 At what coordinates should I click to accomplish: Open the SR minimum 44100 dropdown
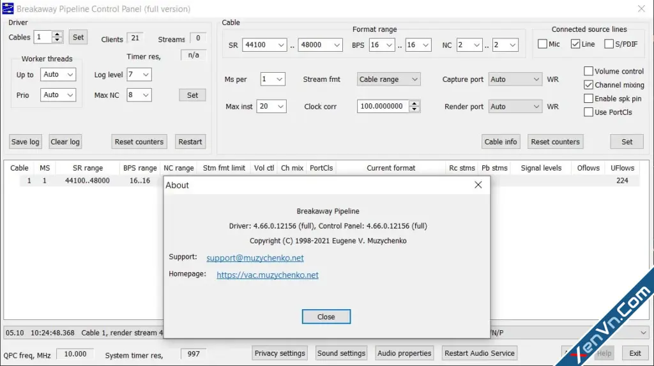coord(264,45)
